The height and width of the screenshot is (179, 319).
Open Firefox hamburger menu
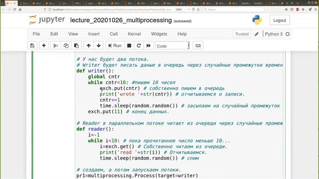[316, 9]
